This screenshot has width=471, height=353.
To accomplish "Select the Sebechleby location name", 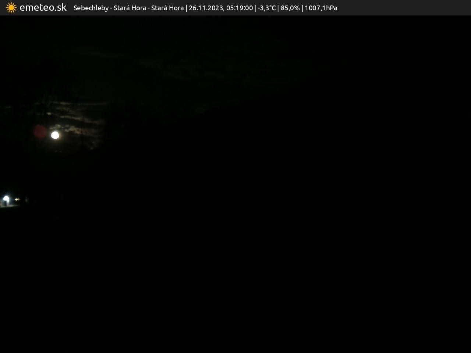I will (91, 8).
